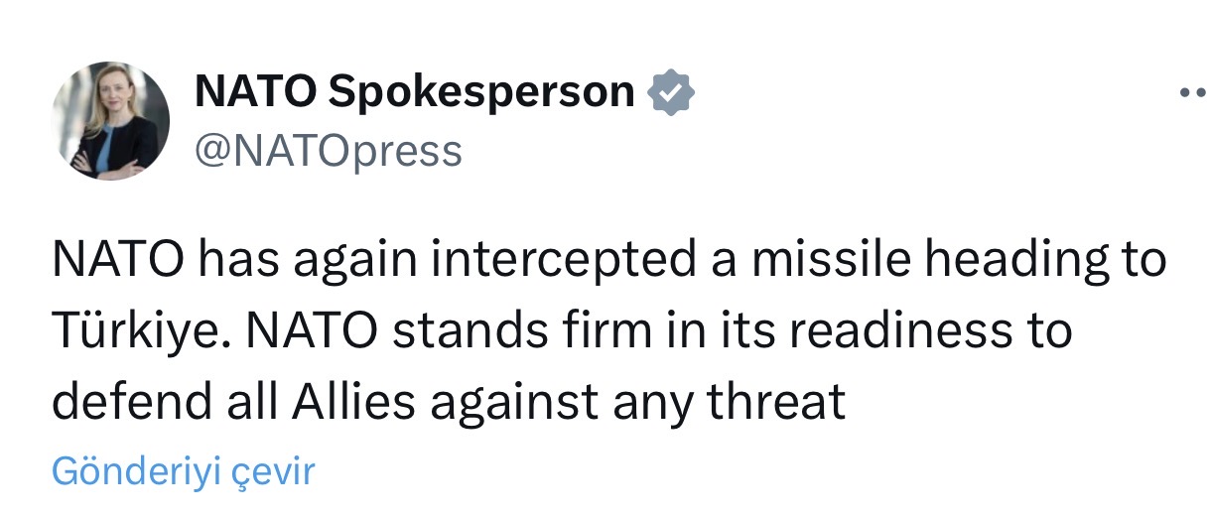Screen dimensions: 1209x517
Task: Open the NATO Spokesperson profile photo
Action: (110, 121)
